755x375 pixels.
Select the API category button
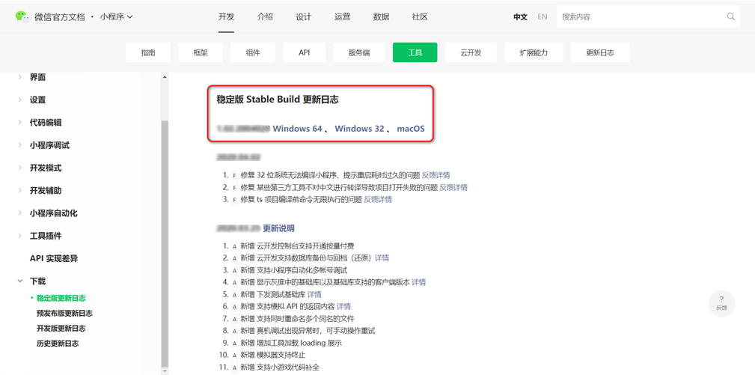tap(305, 52)
